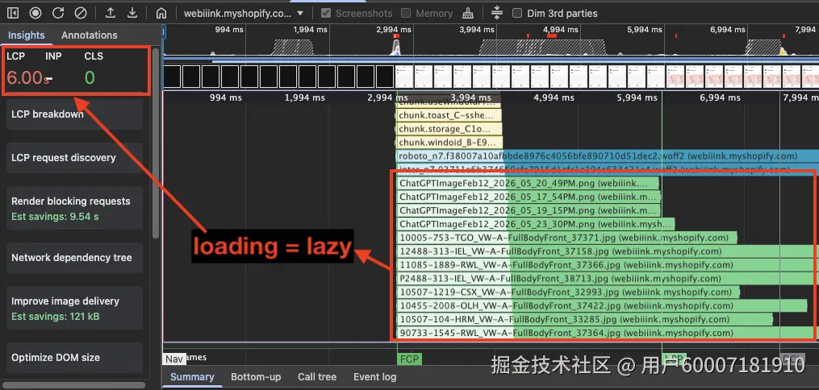This screenshot has width=819, height=390.
Task: Click the FCP timing marker
Action: click(408, 359)
